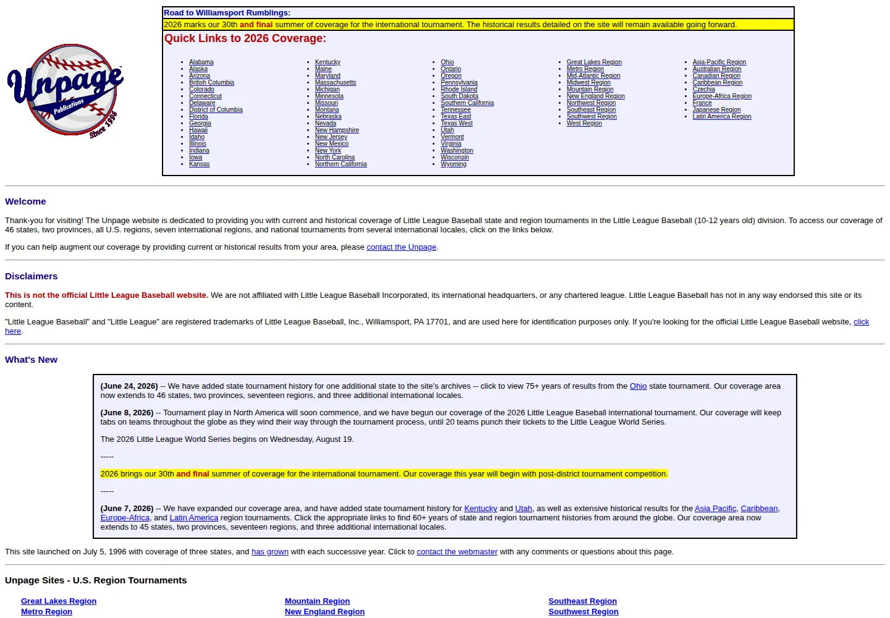Select the Ontario quick link
The width and height of the screenshot is (890, 618).
coord(451,69)
